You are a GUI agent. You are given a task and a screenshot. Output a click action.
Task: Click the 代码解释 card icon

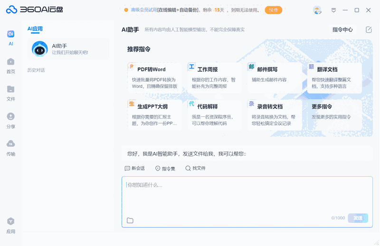point(191,104)
